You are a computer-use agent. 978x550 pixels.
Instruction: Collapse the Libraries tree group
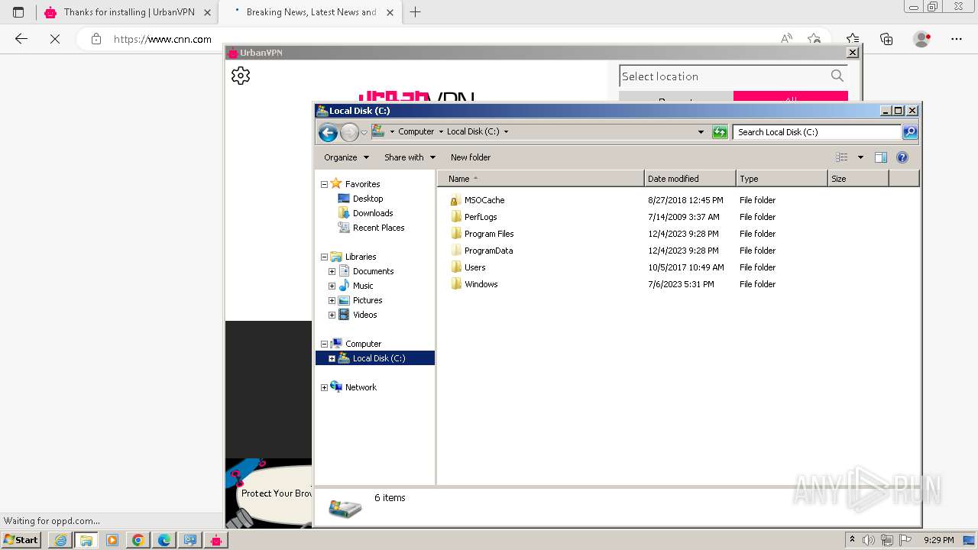tap(324, 257)
